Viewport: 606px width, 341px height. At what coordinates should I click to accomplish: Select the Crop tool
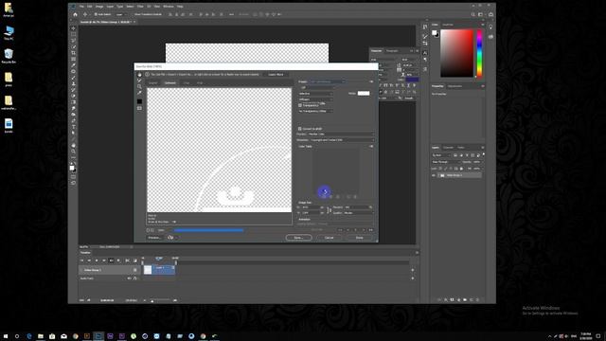(x=74, y=53)
